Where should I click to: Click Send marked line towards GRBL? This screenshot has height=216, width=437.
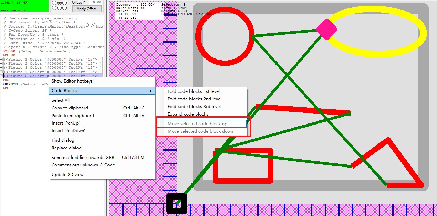point(84,158)
